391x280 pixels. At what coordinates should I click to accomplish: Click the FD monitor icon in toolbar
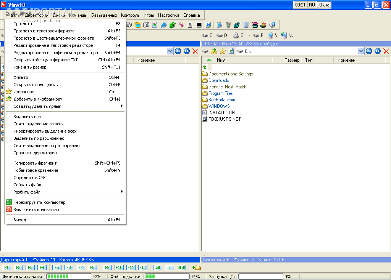(x=208, y=25)
